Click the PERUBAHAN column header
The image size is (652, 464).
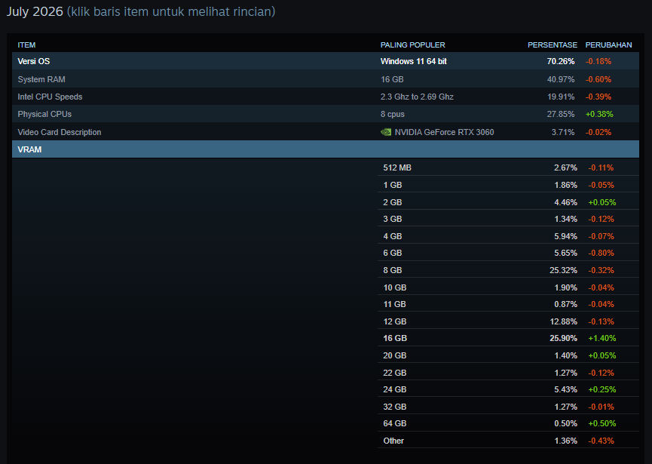(x=609, y=45)
